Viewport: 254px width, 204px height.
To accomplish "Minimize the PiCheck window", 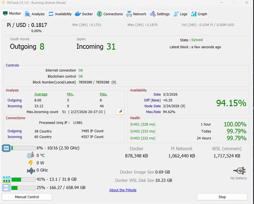I will click(222, 3).
